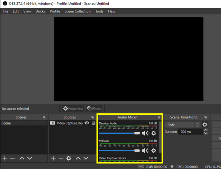Image resolution: width=221 pixels, height=169 pixels.
Task: Click the No source selected text
Action: [15, 109]
